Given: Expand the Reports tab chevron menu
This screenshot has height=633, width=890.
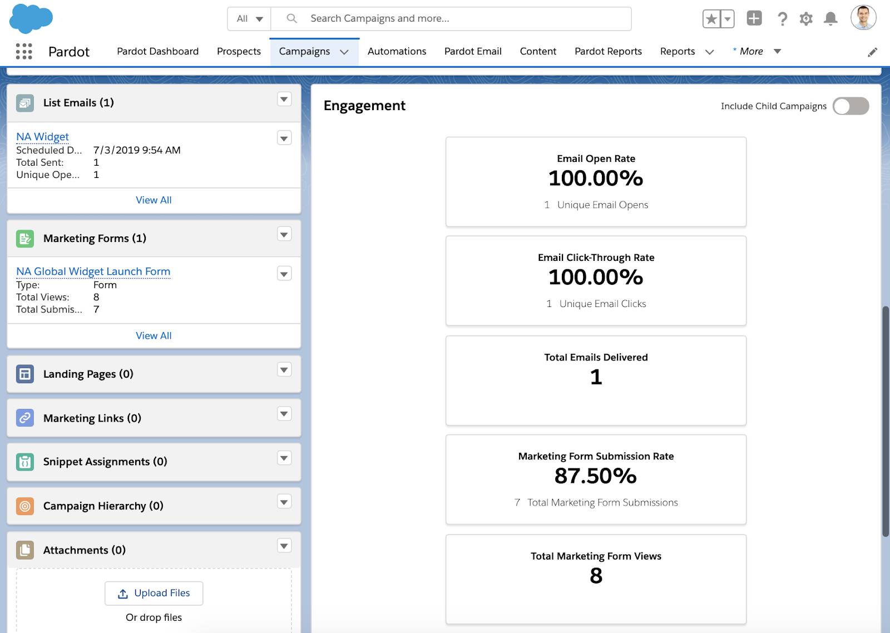Looking at the screenshot, I should [x=709, y=52].
